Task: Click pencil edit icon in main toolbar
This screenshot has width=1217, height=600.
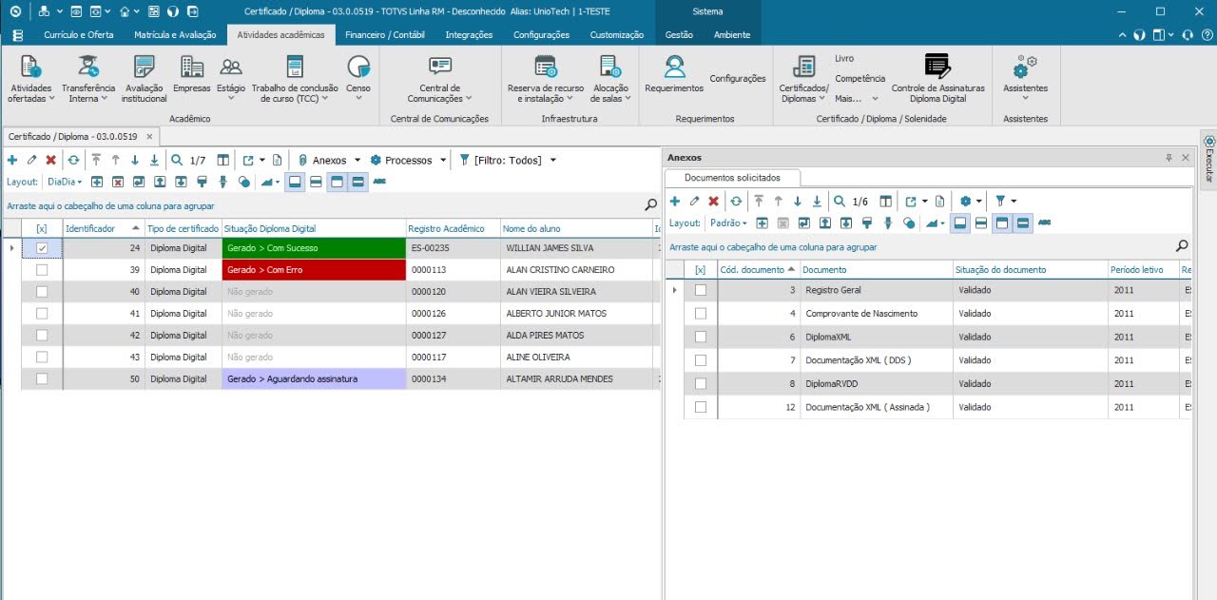Action: coord(31,161)
